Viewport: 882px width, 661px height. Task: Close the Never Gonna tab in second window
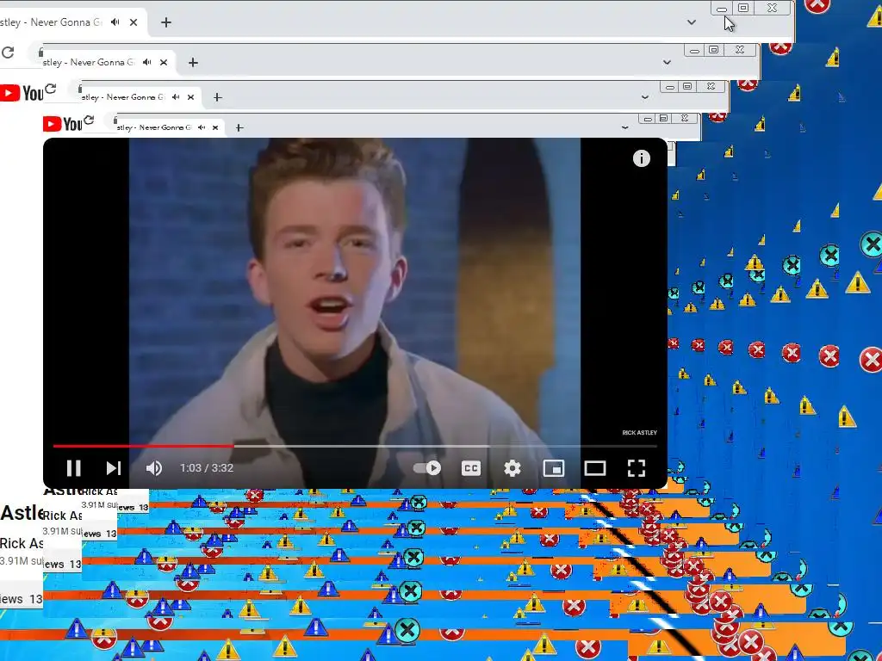164,62
